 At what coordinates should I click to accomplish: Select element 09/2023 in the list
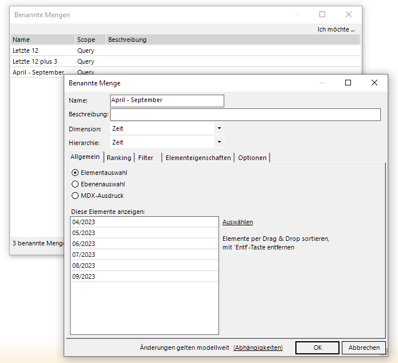(144, 276)
